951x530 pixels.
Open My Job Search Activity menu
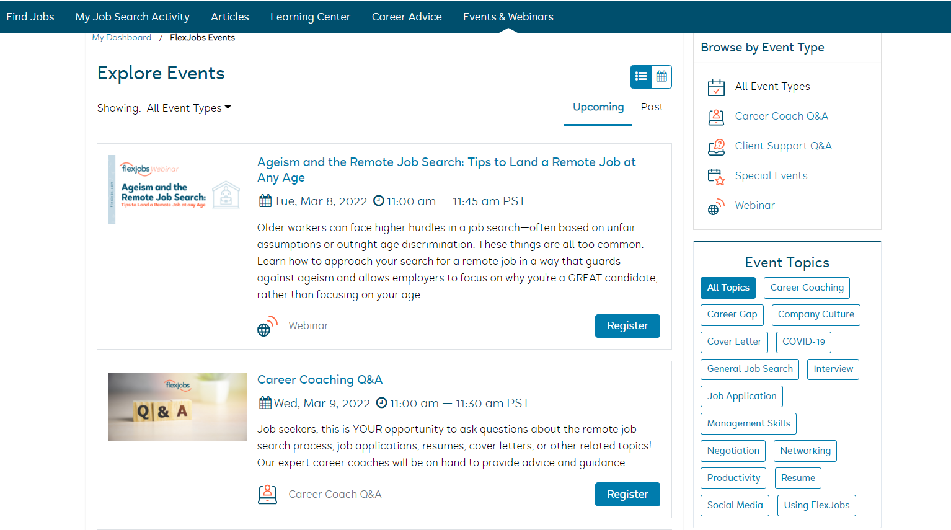(x=133, y=17)
